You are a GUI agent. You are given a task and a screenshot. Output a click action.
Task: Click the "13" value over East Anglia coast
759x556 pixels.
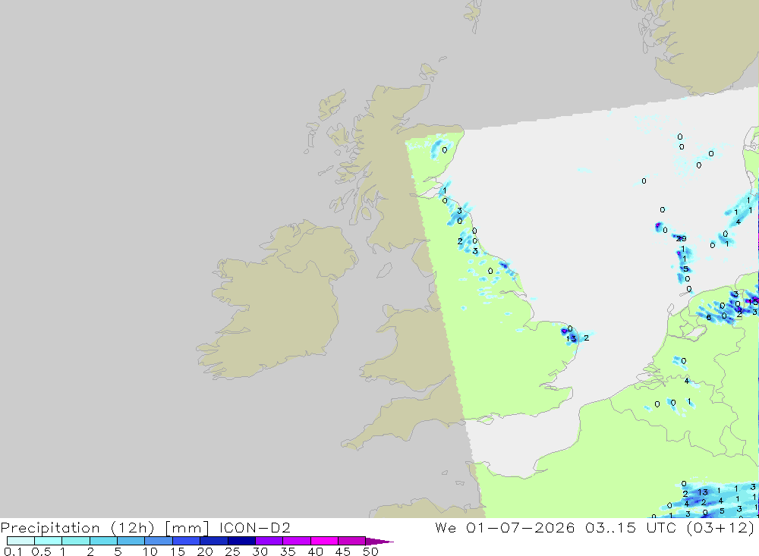pyautogui.click(x=572, y=339)
